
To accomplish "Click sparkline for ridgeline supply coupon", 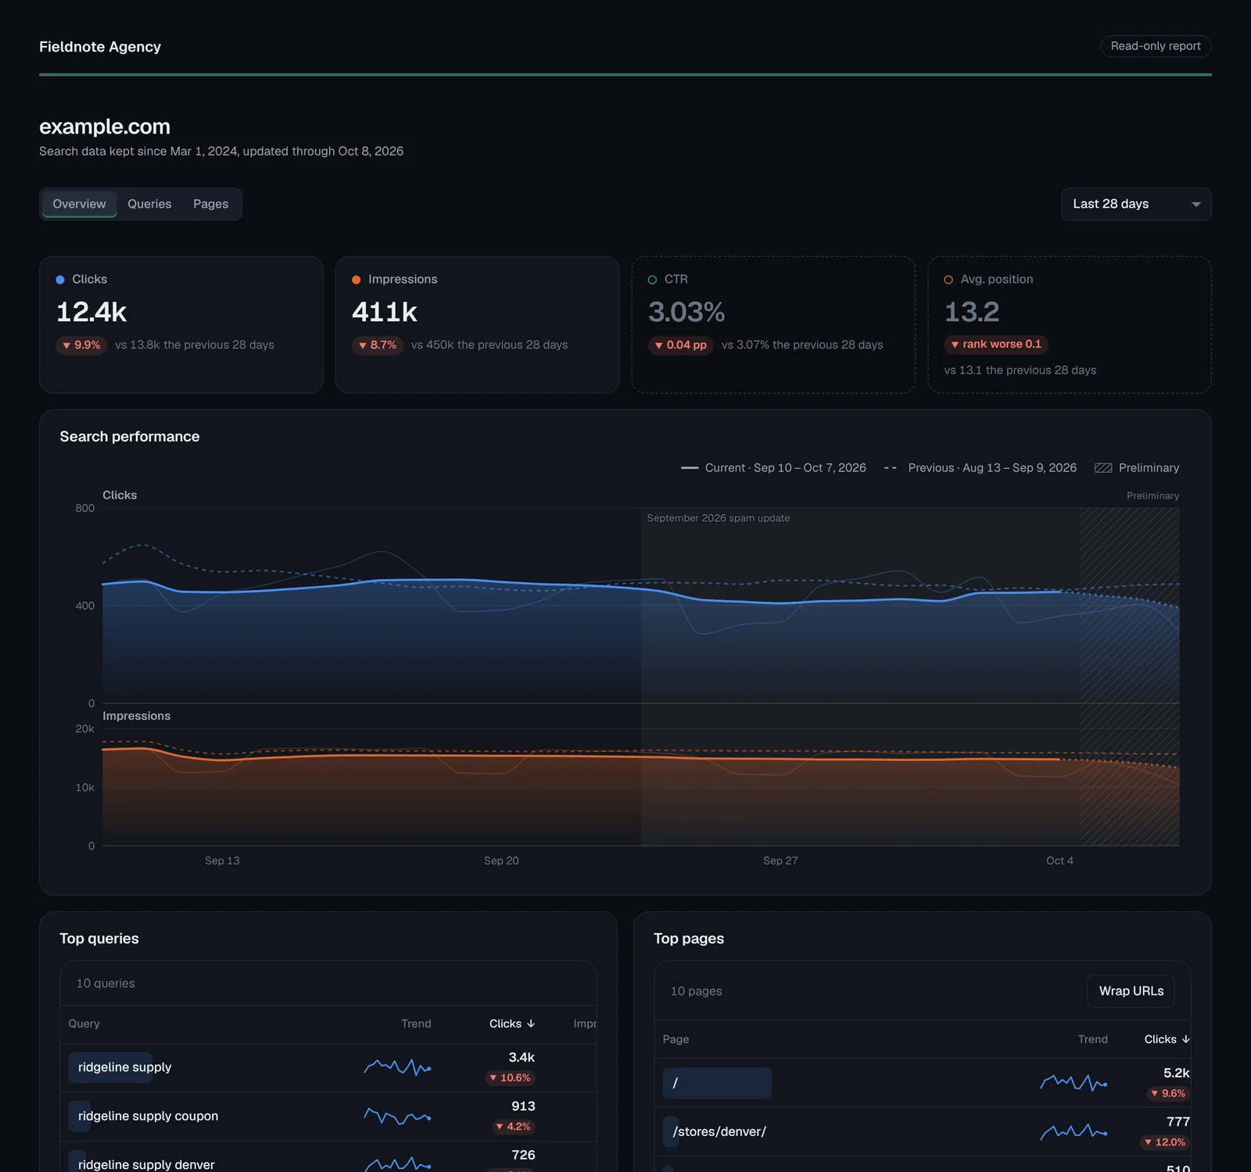I will pyautogui.click(x=397, y=1116).
